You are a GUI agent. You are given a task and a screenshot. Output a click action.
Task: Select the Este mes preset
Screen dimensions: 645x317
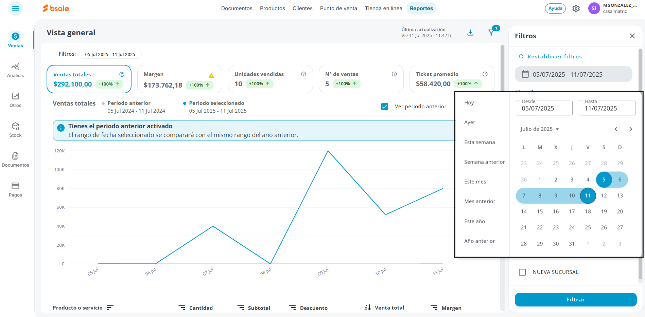[475, 182]
